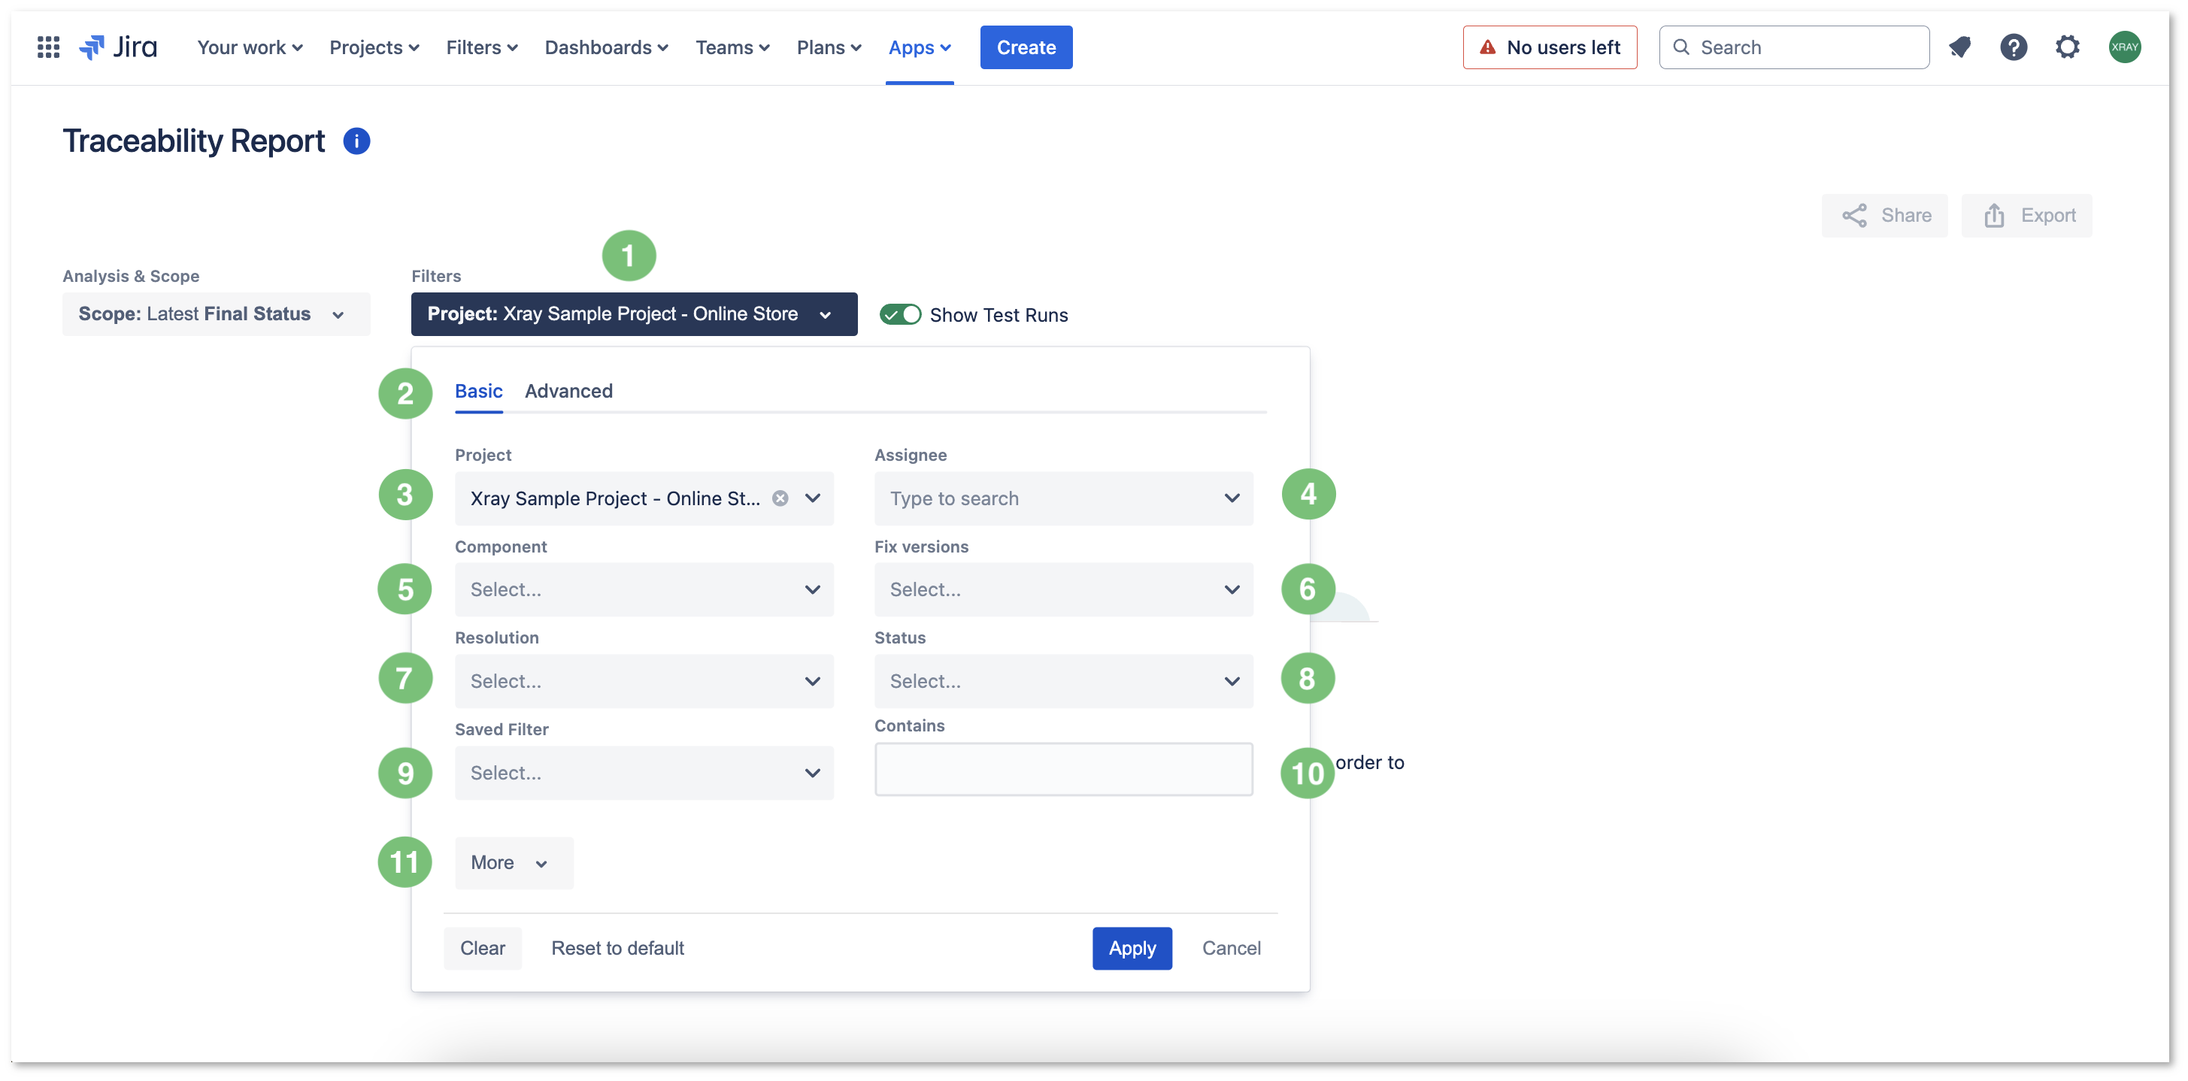This screenshot has width=2188, height=1081.
Task: Open the Assignee search dropdown
Action: click(x=1063, y=498)
